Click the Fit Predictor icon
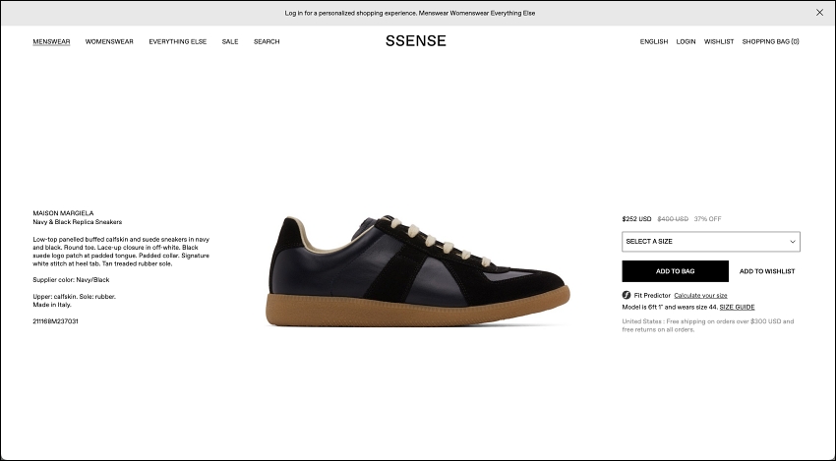The image size is (836, 461). tap(627, 295)
